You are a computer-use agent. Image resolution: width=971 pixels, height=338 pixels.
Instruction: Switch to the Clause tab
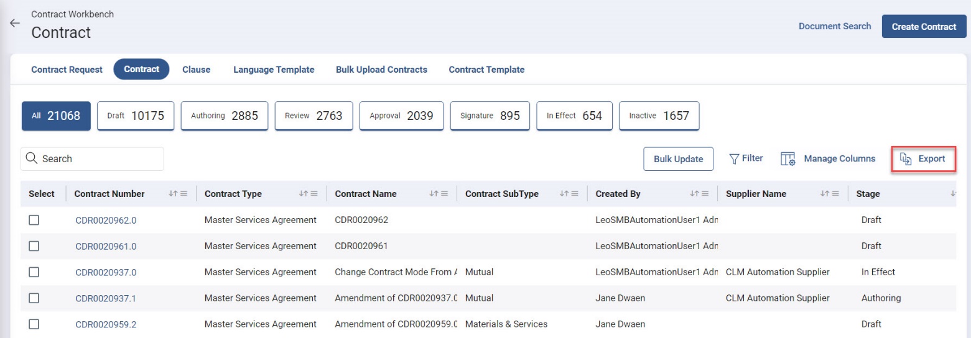pyautogui.click(x=196, y=70)
